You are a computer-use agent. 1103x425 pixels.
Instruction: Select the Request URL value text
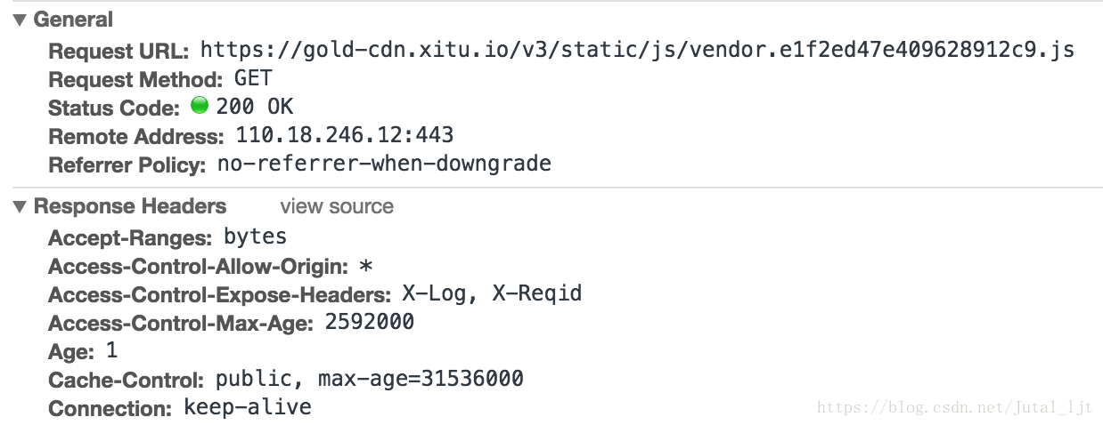click(x=636, y=50)
